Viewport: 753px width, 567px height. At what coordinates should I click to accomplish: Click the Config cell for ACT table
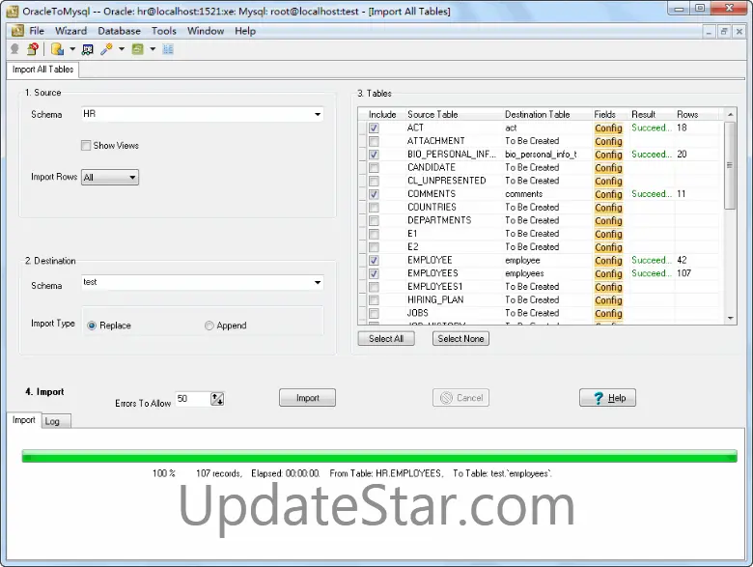pyautogui.click(x=608, y=128)
